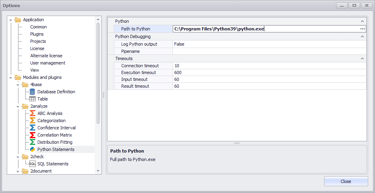
Task: Click the tree scroll up arrow
Action: pyautogui.click(x=98, y=19)
